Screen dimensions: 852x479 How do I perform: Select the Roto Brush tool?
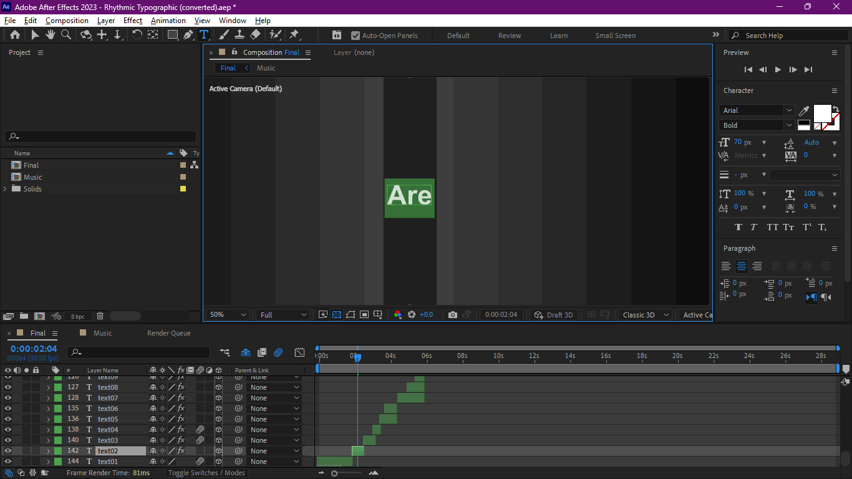(x=275, y=35)
